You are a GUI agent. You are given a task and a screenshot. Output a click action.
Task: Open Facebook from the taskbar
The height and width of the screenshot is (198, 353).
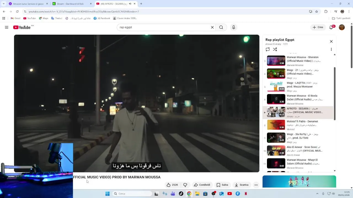[237, 194]
